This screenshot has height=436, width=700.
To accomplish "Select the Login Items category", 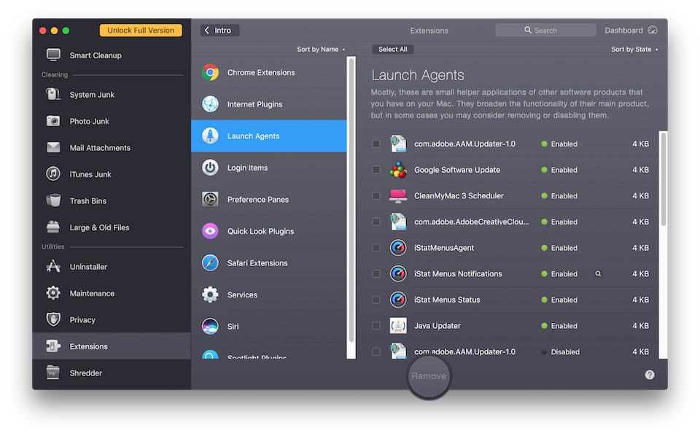I will click(x=269, y=168).
